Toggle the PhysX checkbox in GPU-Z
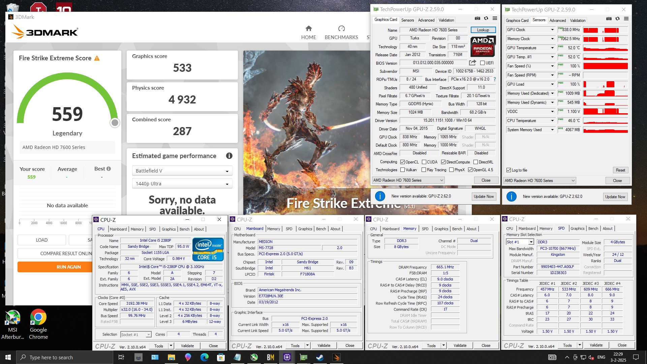This screenshot has height=364, width=647. [451, 170]
